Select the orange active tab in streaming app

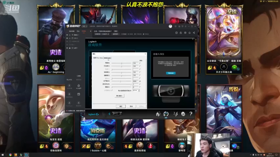pos(84,31)
